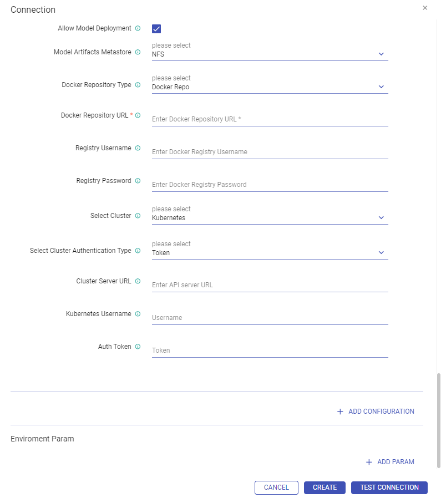Click info icon beside Auth Token
Image resolution: width=441 pixels, height=503 pixels.
pyautogui.click(x=138, y=347)
